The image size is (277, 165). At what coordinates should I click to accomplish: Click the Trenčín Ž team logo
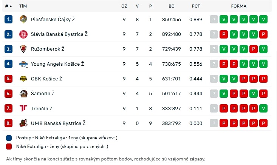pyautogui.click(x=23, y=108)
